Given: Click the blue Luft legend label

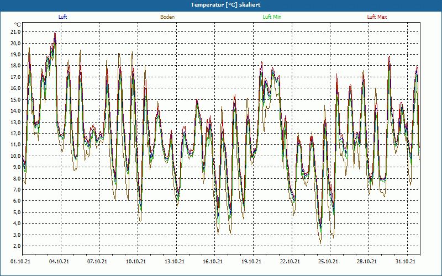Looking at the screenshot, I should 62,17.
